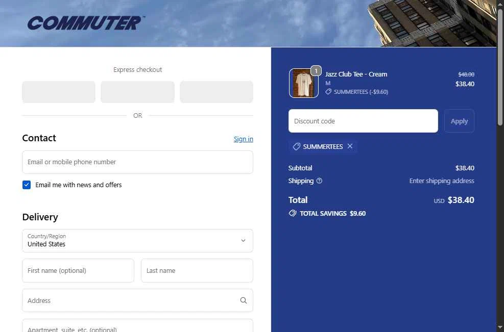This screenshot has height=332, width=504.
Task: Click the SUMMERTEES (-$9.60) line under product
Action: (x=357, y=92)
